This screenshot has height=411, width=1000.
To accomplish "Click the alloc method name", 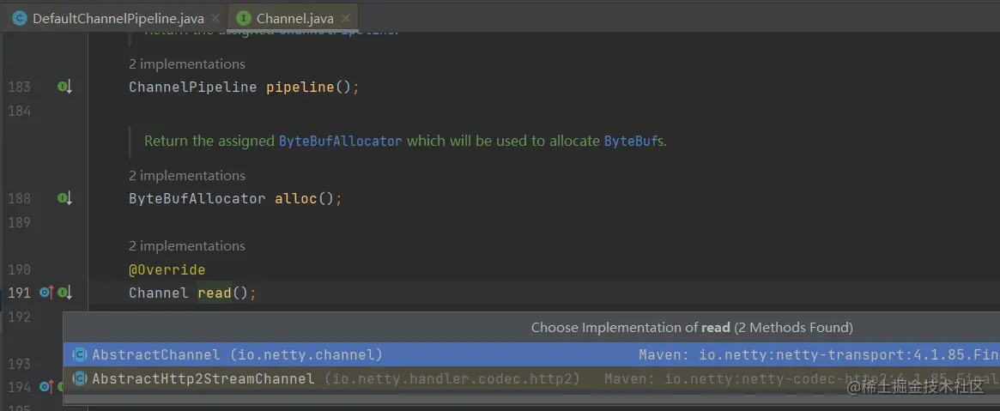I will coord(296,199).
